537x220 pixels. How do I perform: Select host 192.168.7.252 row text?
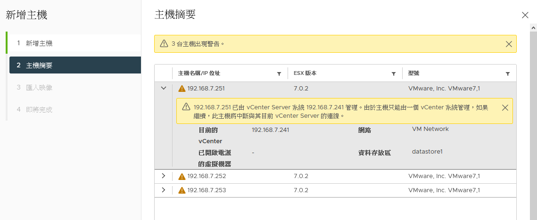pyautogui.click(x=207, y=176)
